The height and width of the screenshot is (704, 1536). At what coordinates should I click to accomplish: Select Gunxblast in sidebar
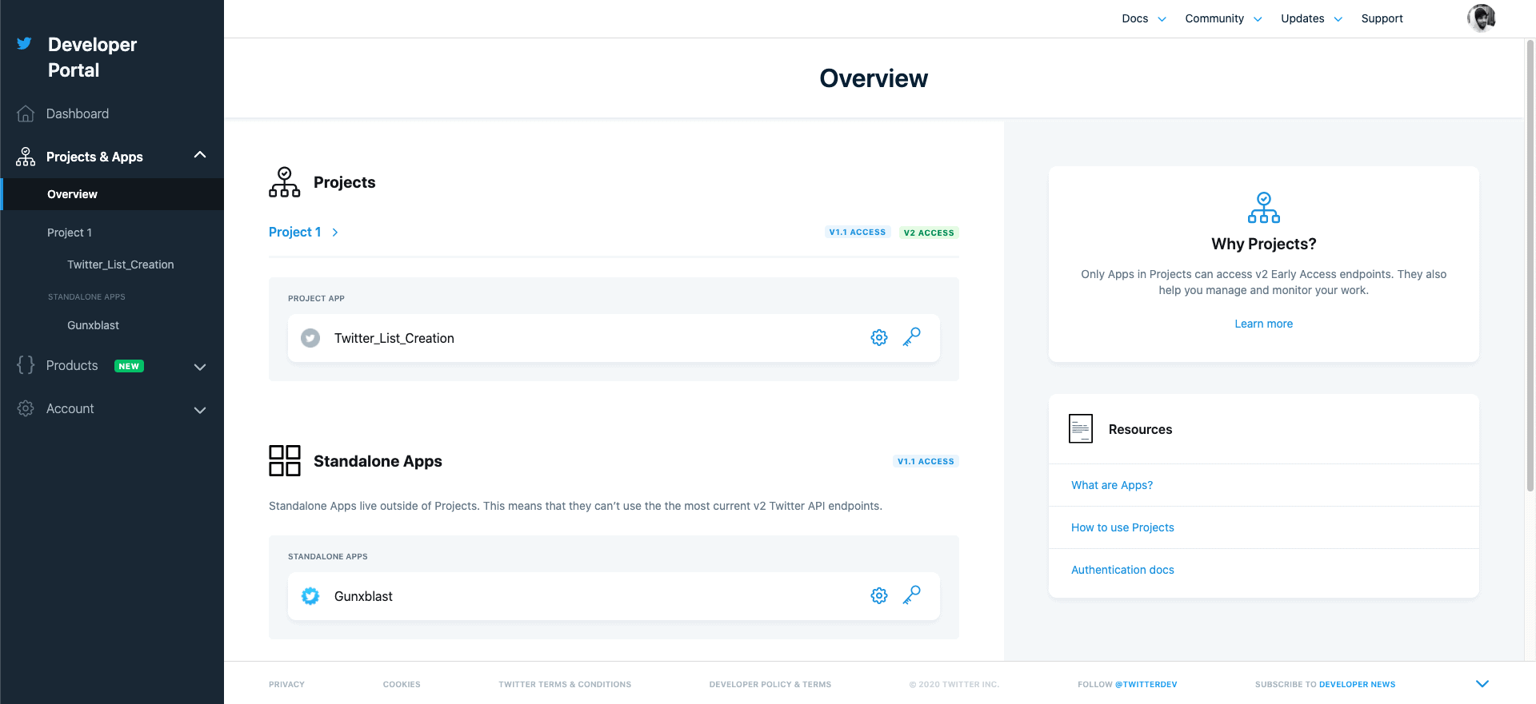[x=93, y=325]
